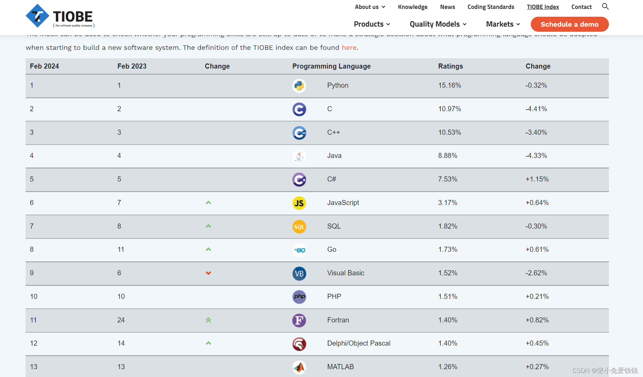Click the green up arrow in Go row
Image resolution: width=643 pixels, height=377 pixels.
pos(208,249)
